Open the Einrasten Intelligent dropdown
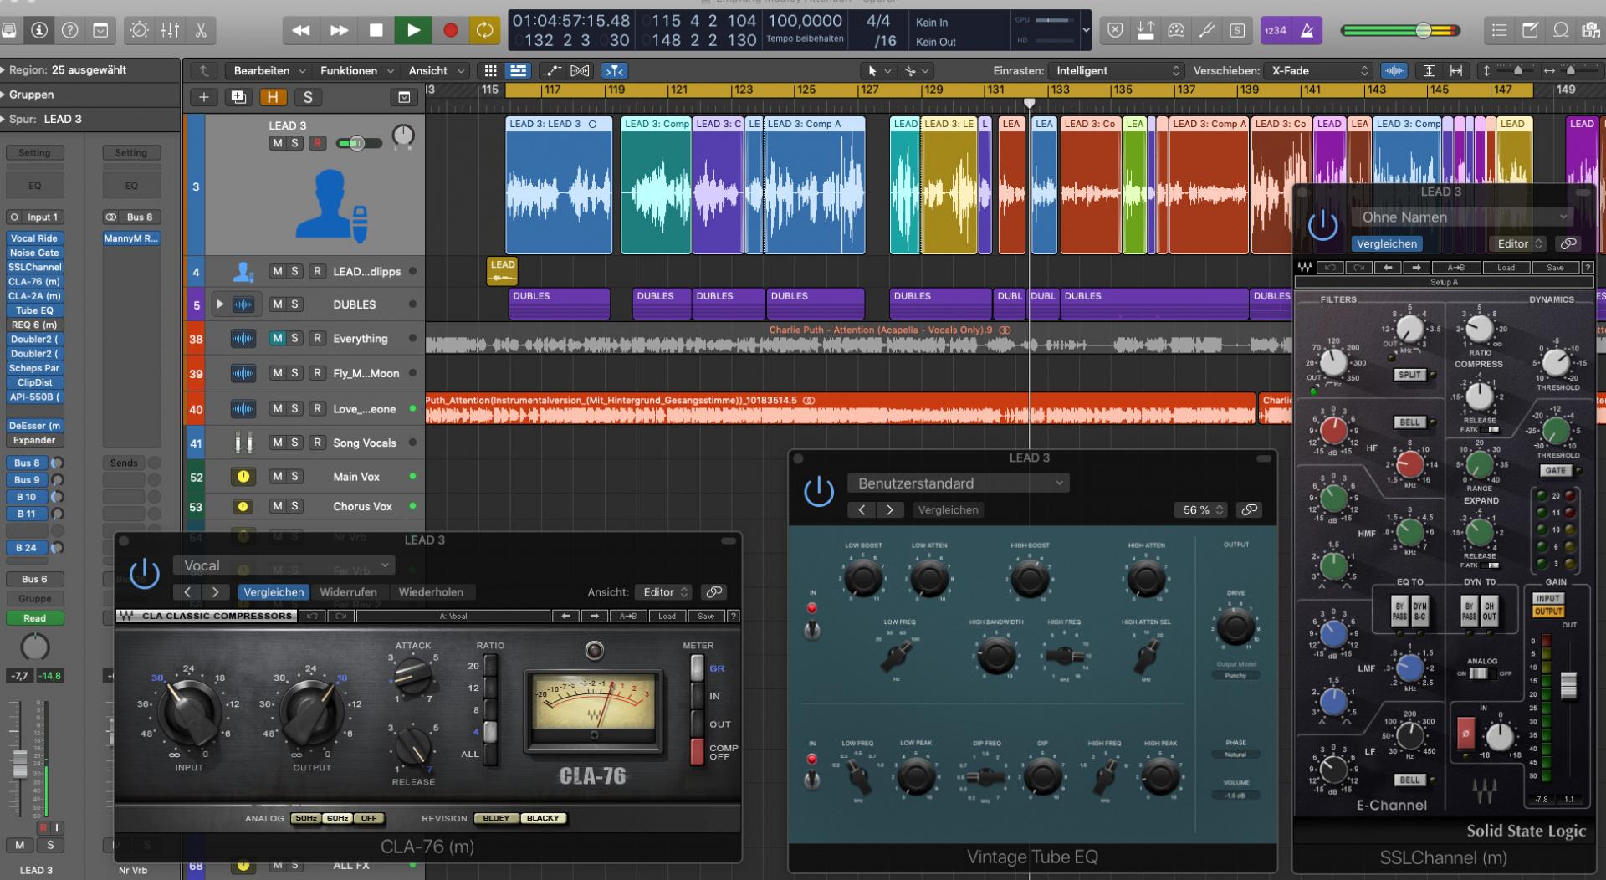The image size is (1606, 880). click(x=1118, y=70)
